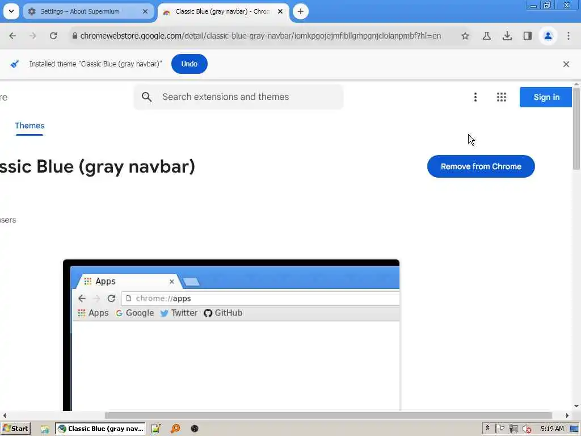Image resolution: width=581 pixels, height=436 pixels.
Task: Go back to previous page
Action: click(x=12, y=36)
